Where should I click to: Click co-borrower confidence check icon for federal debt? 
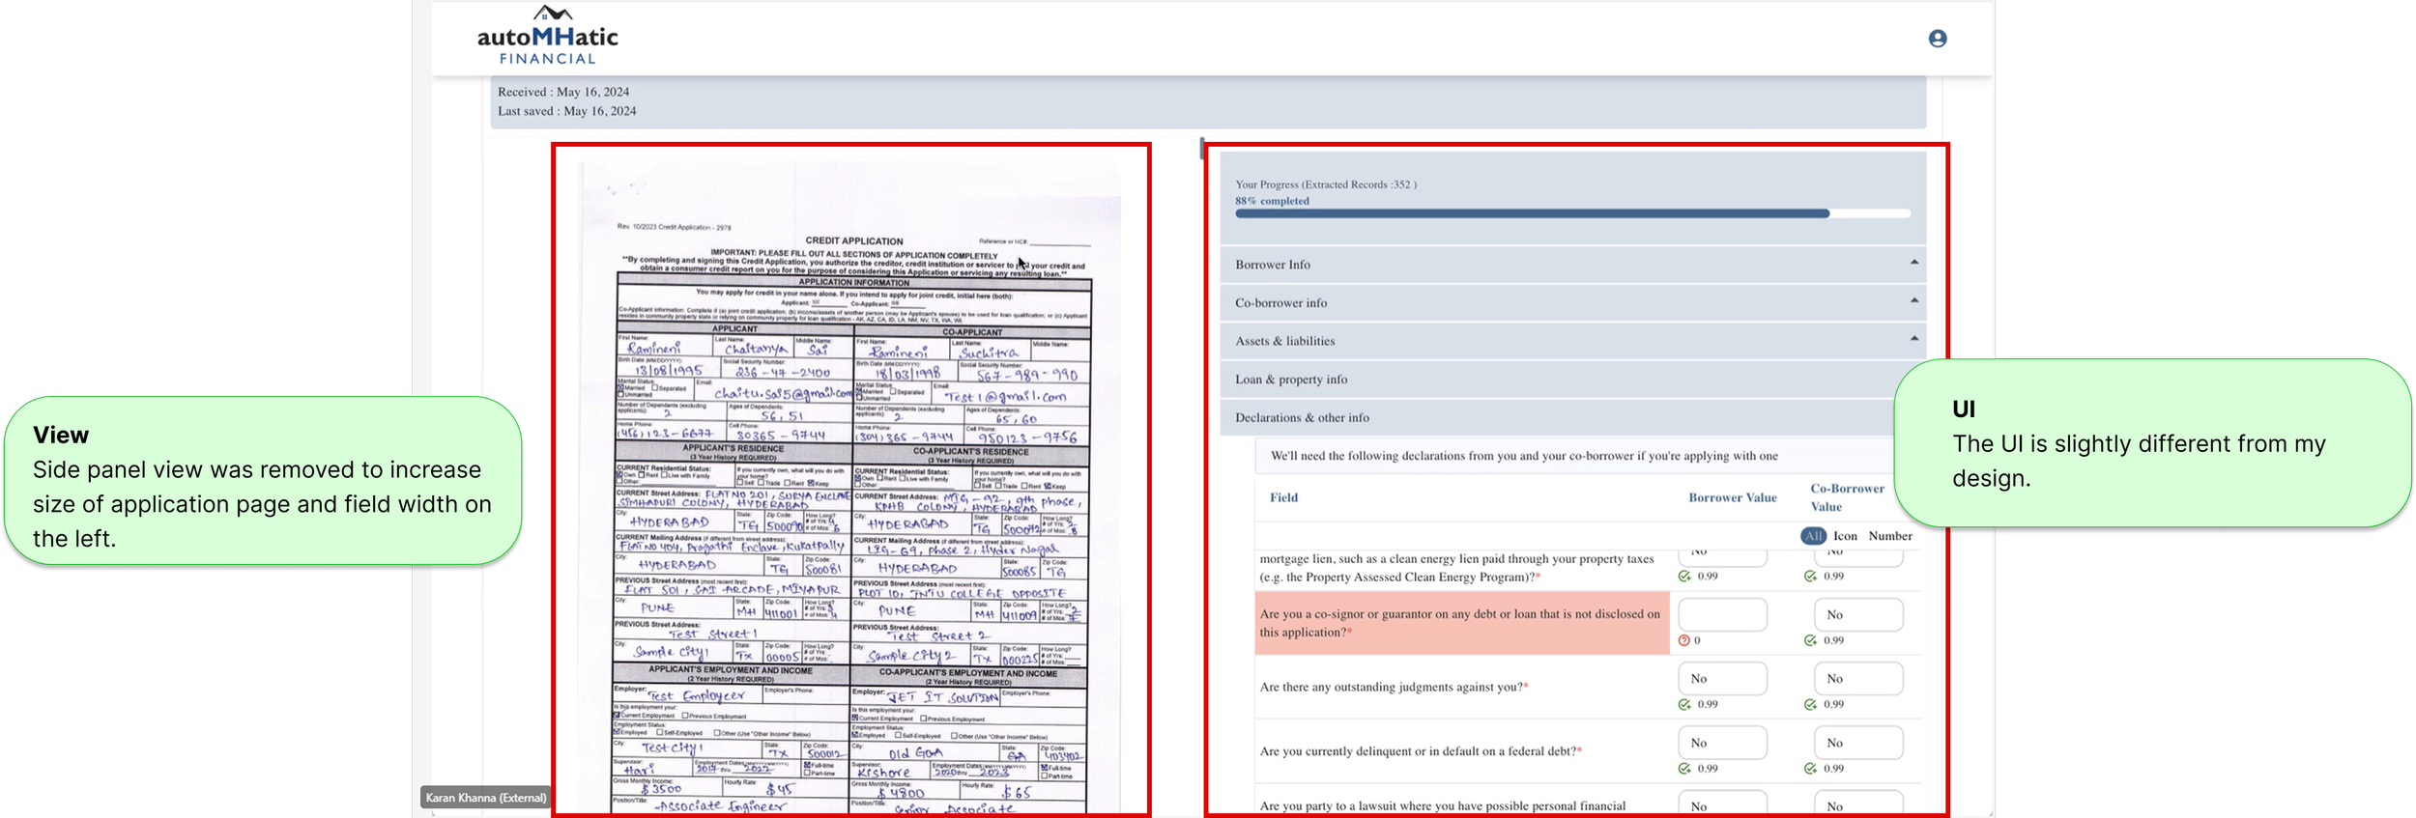tap(1810, 769)
